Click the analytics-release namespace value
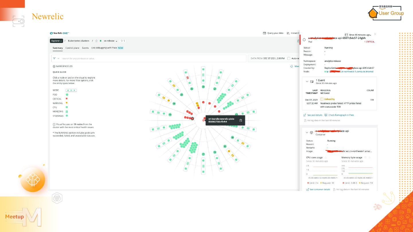This screenshot has height=232, width=413. (x=333, y=61)
